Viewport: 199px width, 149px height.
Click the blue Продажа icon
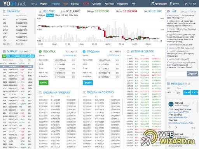click(84, 52)
